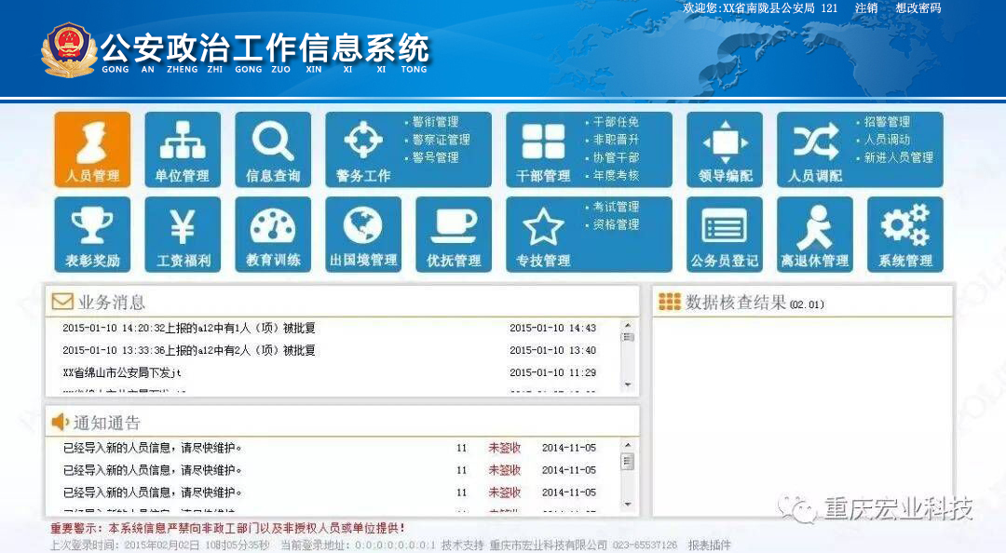Open first 业务消息 entry about a12 批复
The image size is (1006, 553).
coord(189,328)
